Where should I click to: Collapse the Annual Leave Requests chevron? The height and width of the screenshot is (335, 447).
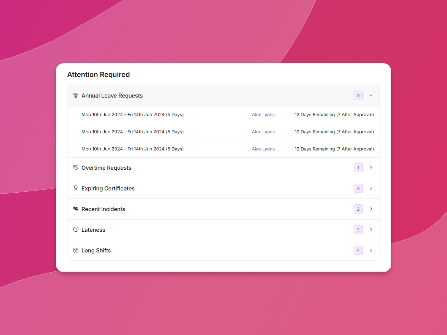coord(371,96)
